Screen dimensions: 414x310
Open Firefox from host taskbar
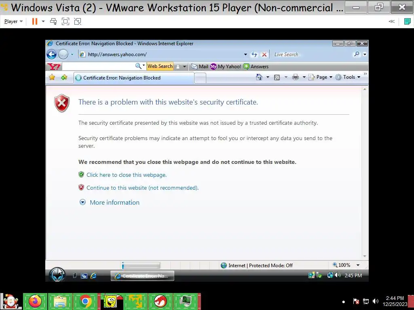[x=35, y=301]
